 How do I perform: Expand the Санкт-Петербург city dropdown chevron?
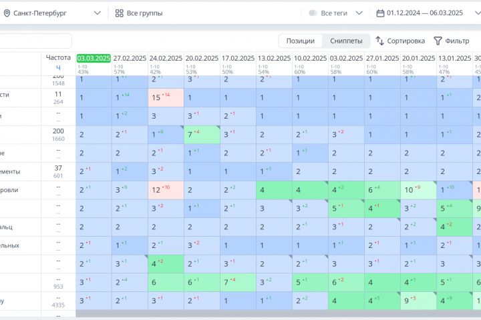98,13
